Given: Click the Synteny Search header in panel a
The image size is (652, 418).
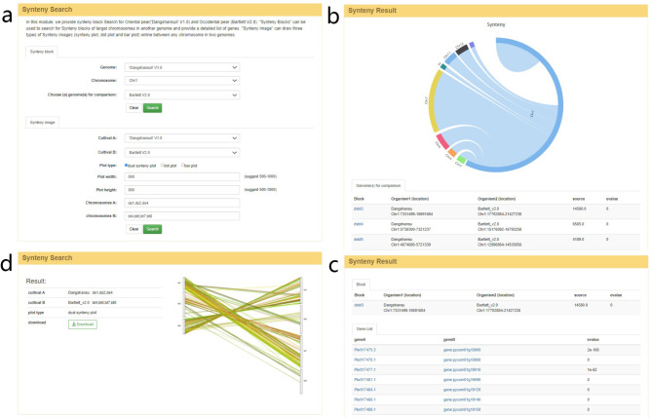Looking at the screenshot, I should coord(170,10).
